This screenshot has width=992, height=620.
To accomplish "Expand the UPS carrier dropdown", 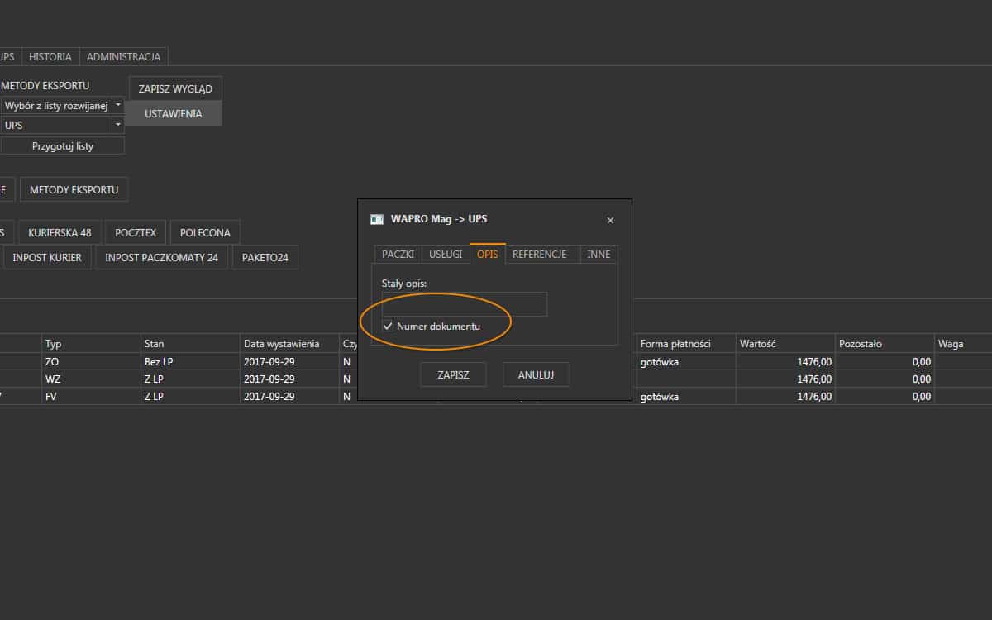I will click(117, 125).
